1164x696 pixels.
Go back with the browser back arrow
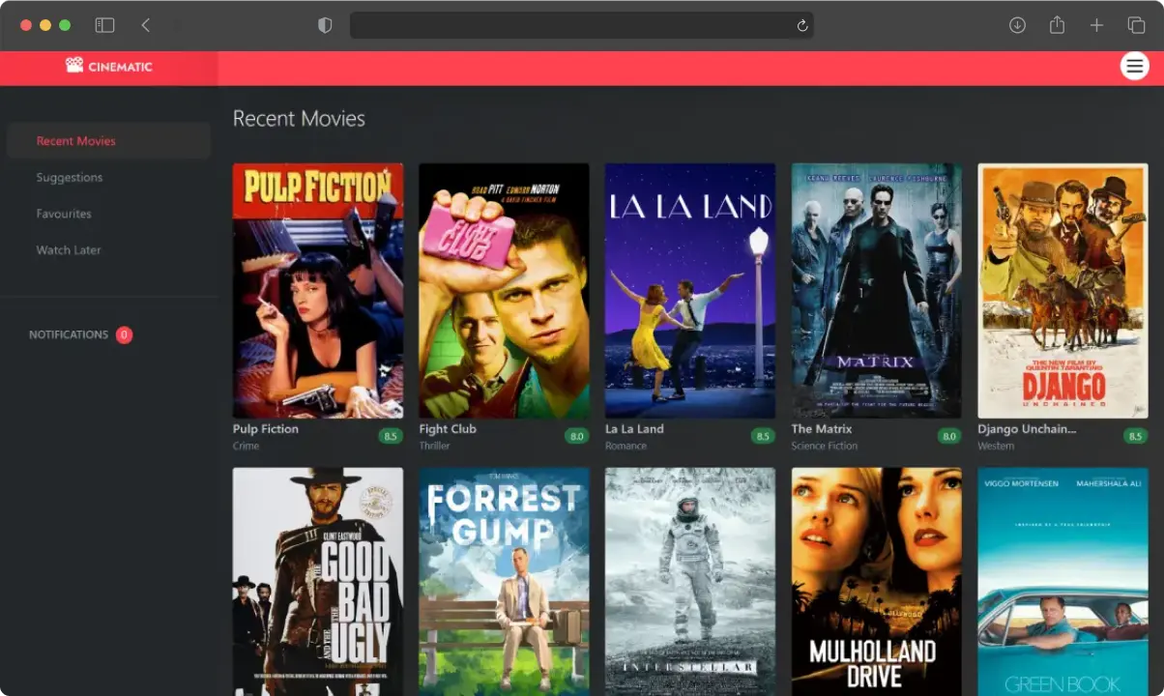(x=146, y=25)
